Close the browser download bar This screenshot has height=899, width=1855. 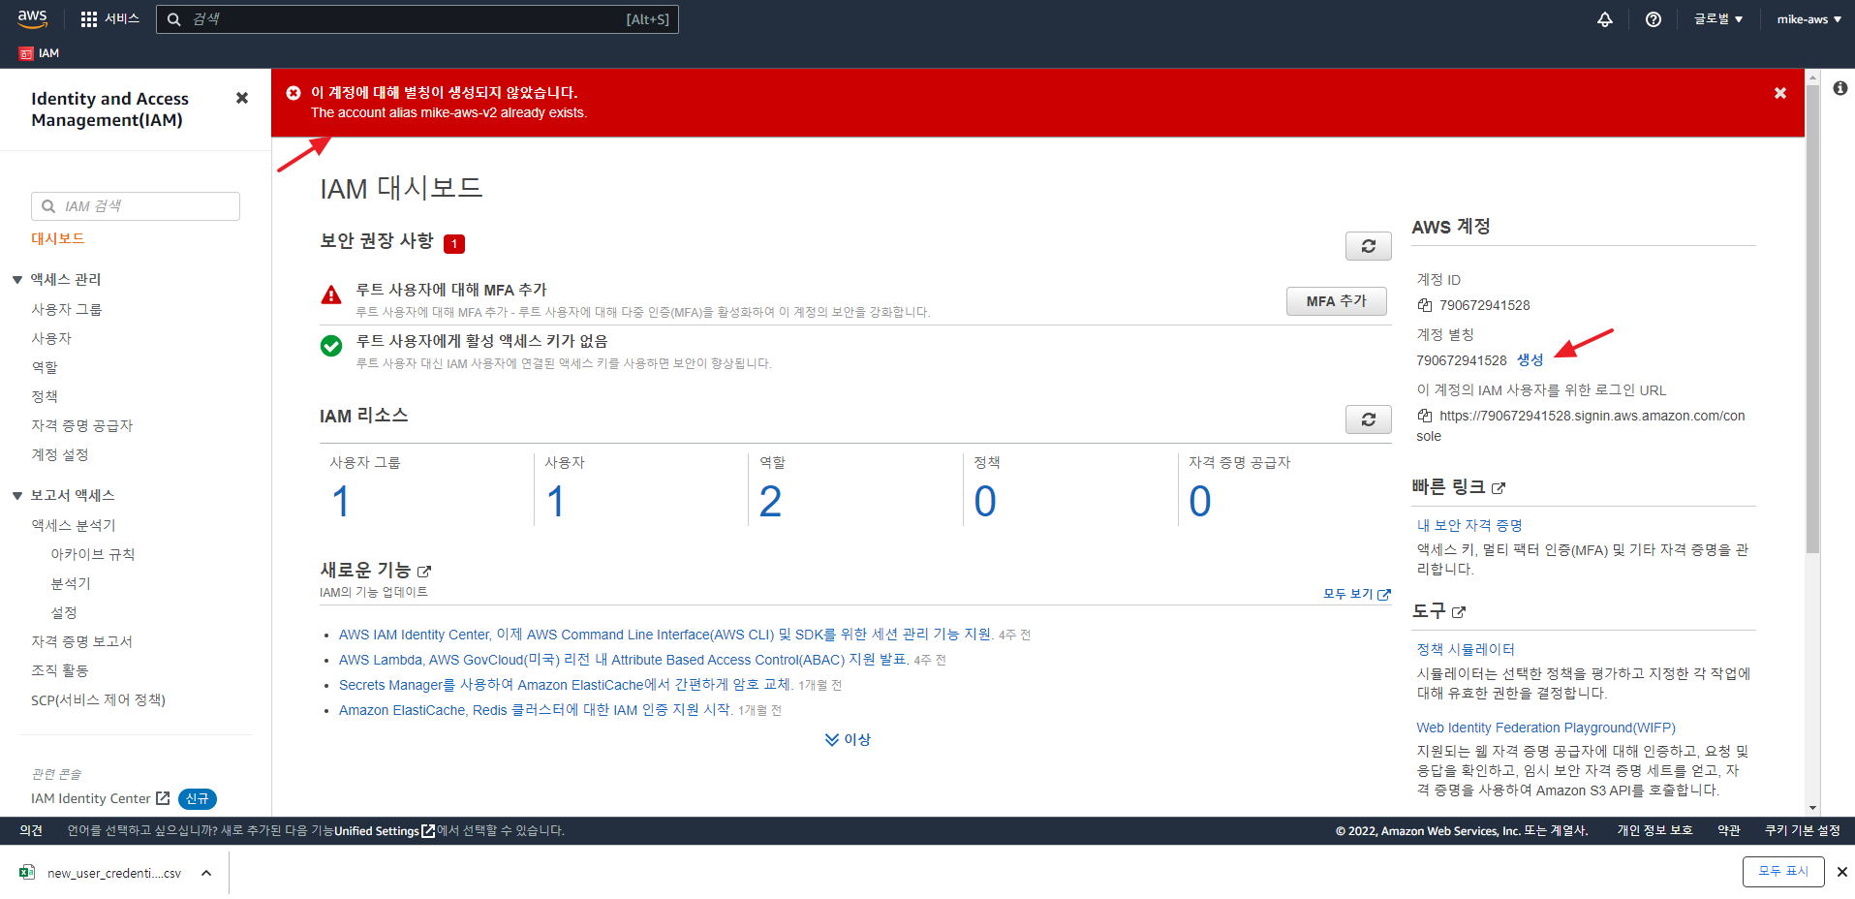pos(1842,872)
